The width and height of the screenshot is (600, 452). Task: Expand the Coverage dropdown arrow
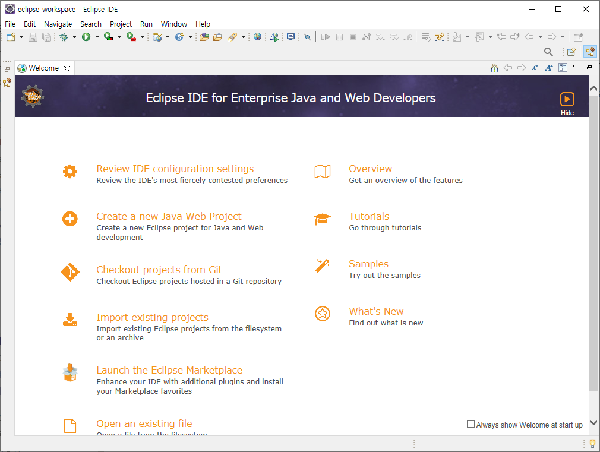[x=119, y=37]
